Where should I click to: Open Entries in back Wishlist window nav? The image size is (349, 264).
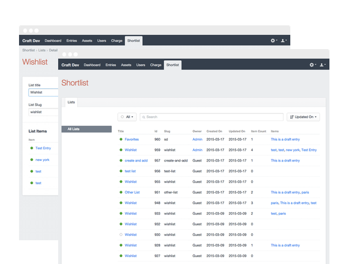tap(72, 41)
